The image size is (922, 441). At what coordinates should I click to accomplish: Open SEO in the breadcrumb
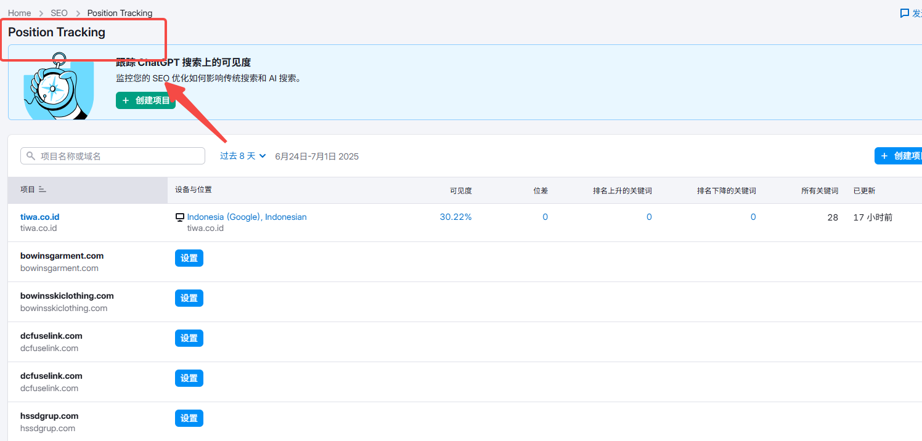point(59,13)
